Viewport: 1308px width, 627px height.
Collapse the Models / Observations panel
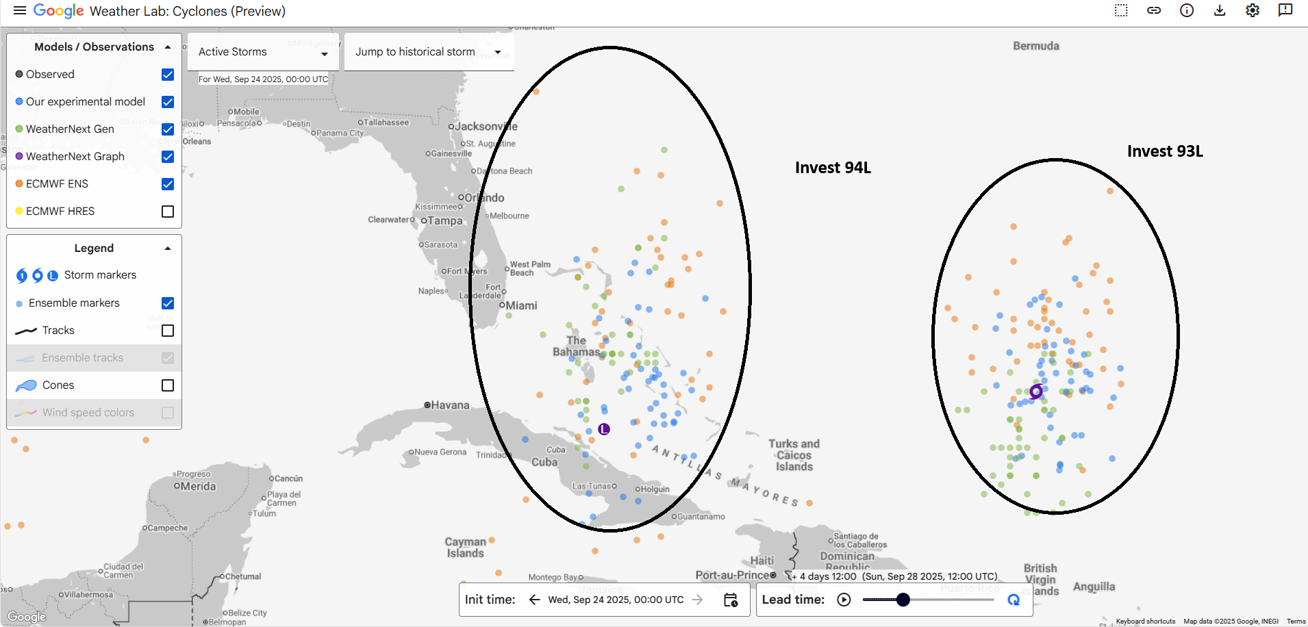point(168,47)
